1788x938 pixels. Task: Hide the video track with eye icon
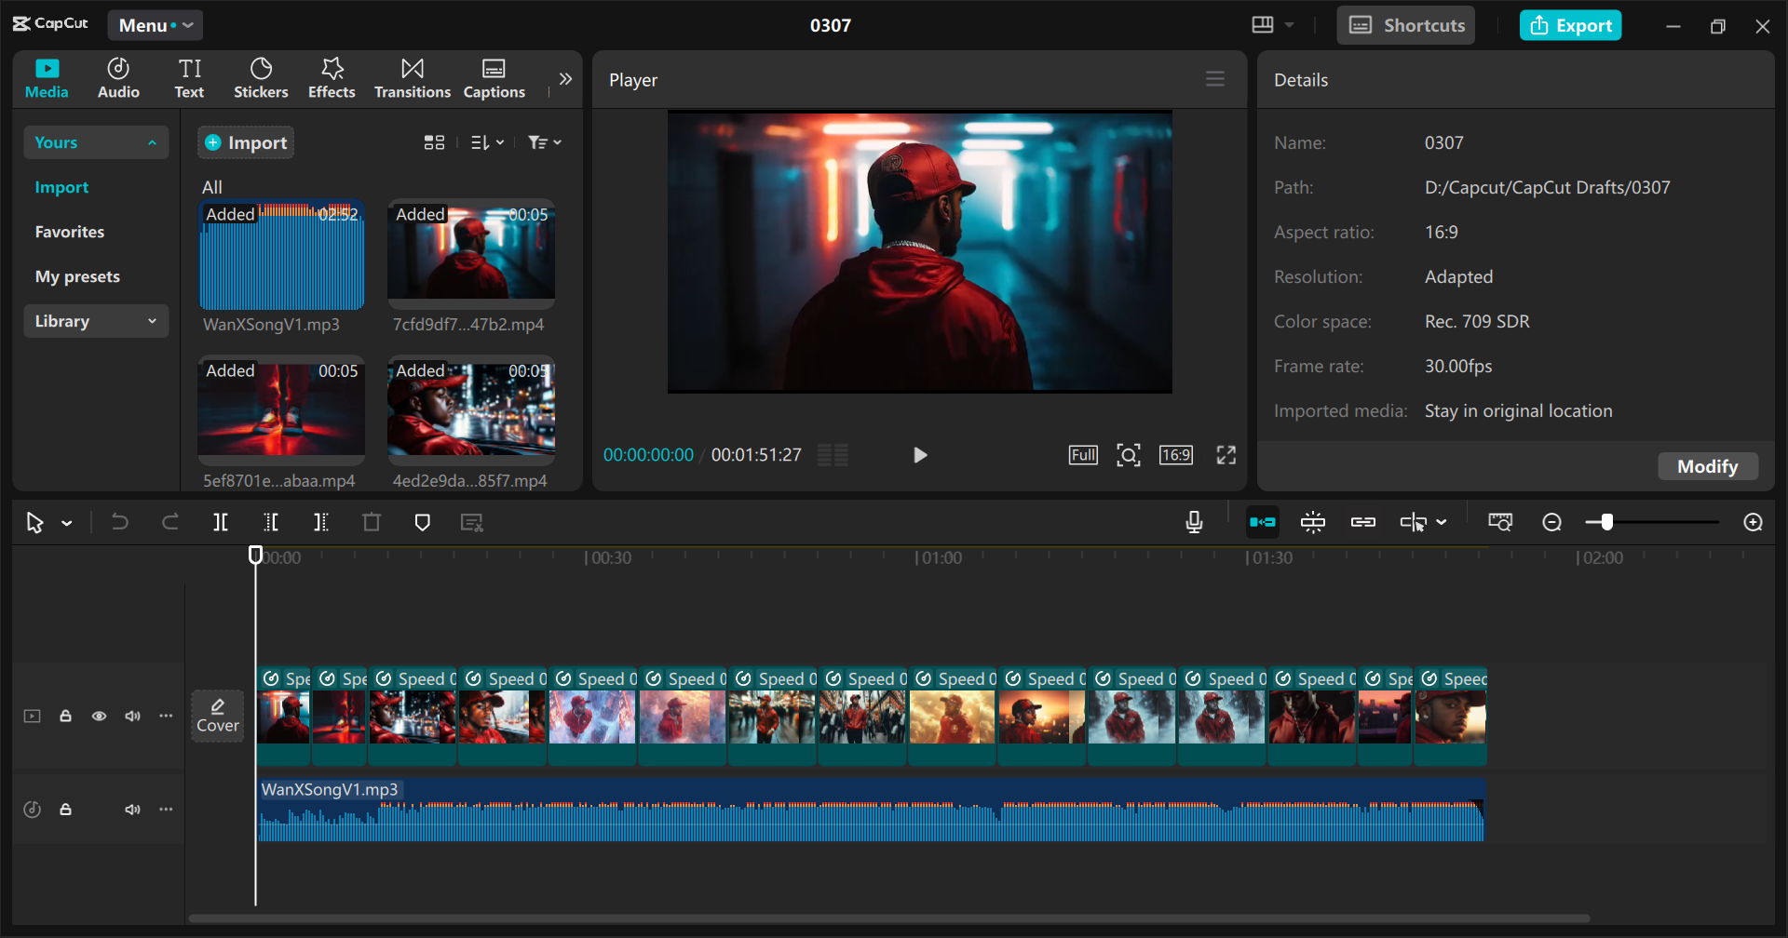99,716
